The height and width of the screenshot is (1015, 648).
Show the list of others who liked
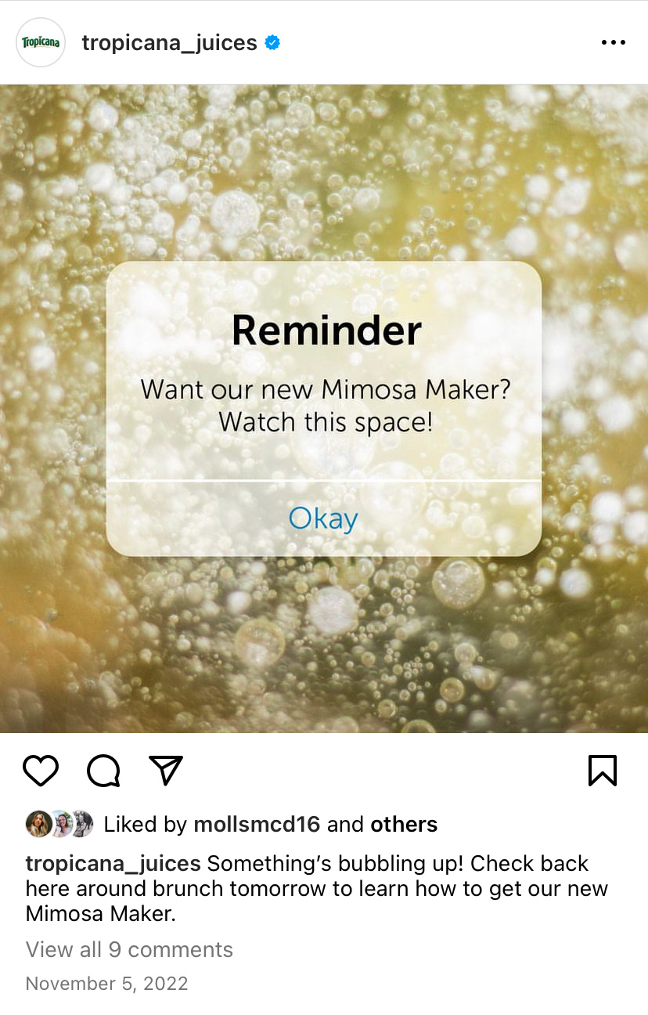pos(404,824)
